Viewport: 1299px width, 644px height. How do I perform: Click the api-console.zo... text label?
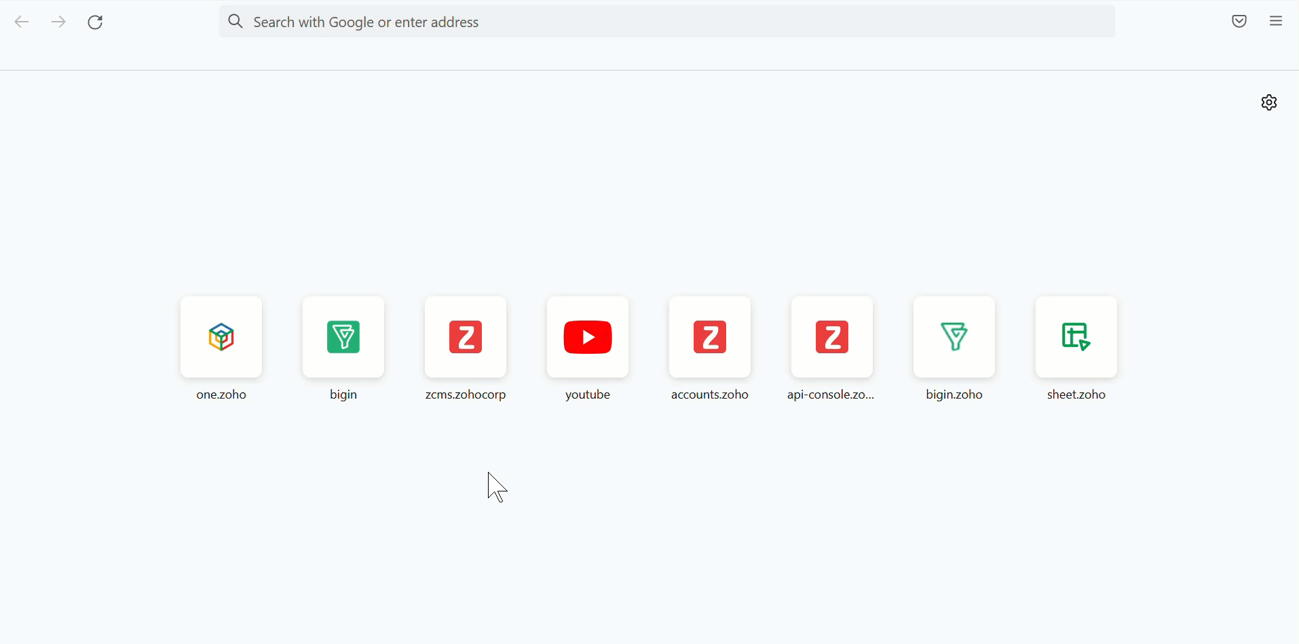coord(831,395)
